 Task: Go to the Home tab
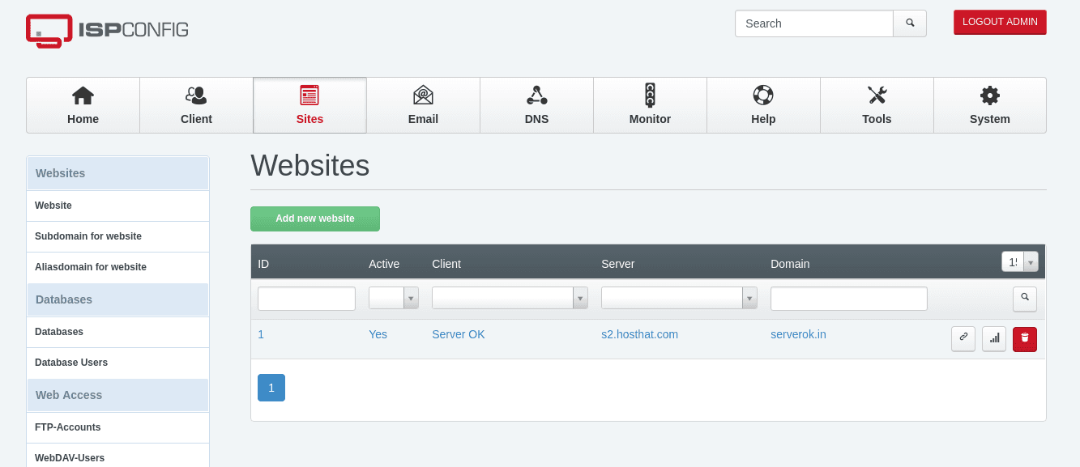[83, 105]
